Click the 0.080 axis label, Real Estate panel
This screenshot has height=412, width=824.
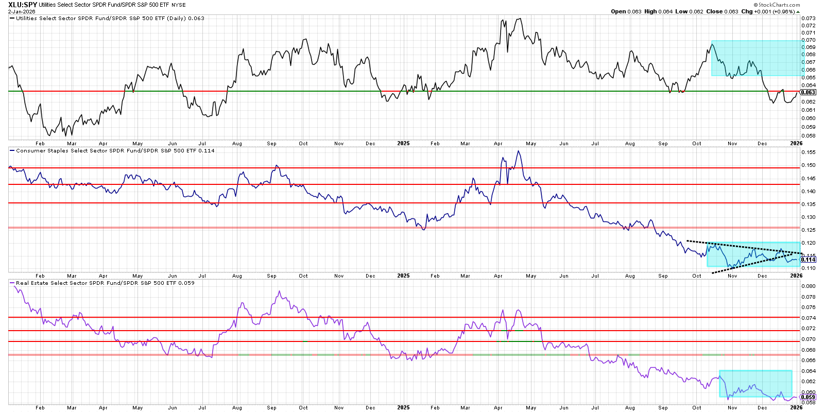tap(809, 286)
